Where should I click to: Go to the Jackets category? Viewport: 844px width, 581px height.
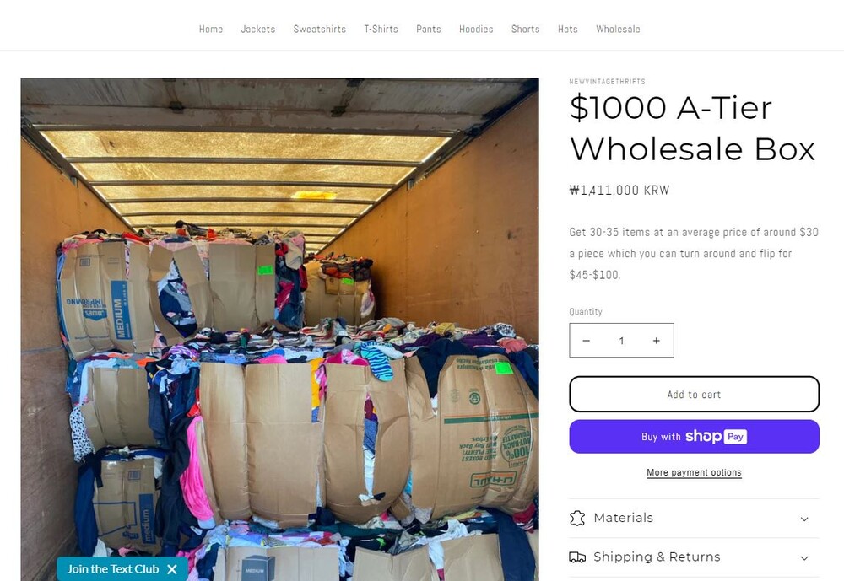(258, 29)
